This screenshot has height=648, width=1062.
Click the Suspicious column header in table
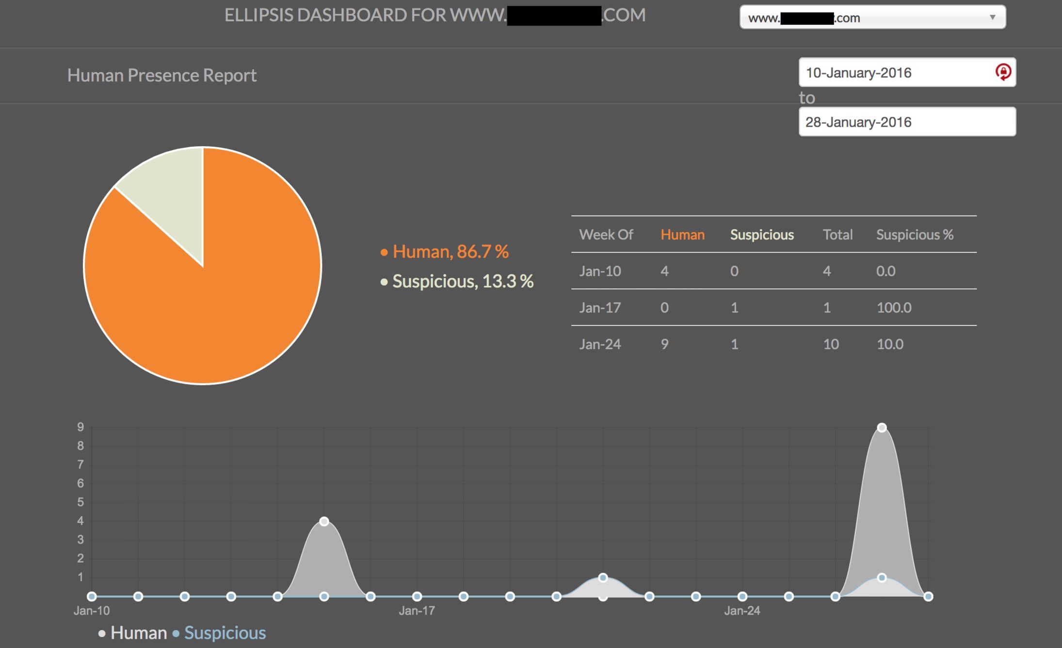[762, 235]
